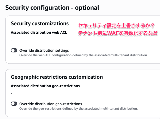The width and height of the screenshot is (160, 119).
Task: Click the 'Override distribution settings' label text
Action: click(44, 50)
